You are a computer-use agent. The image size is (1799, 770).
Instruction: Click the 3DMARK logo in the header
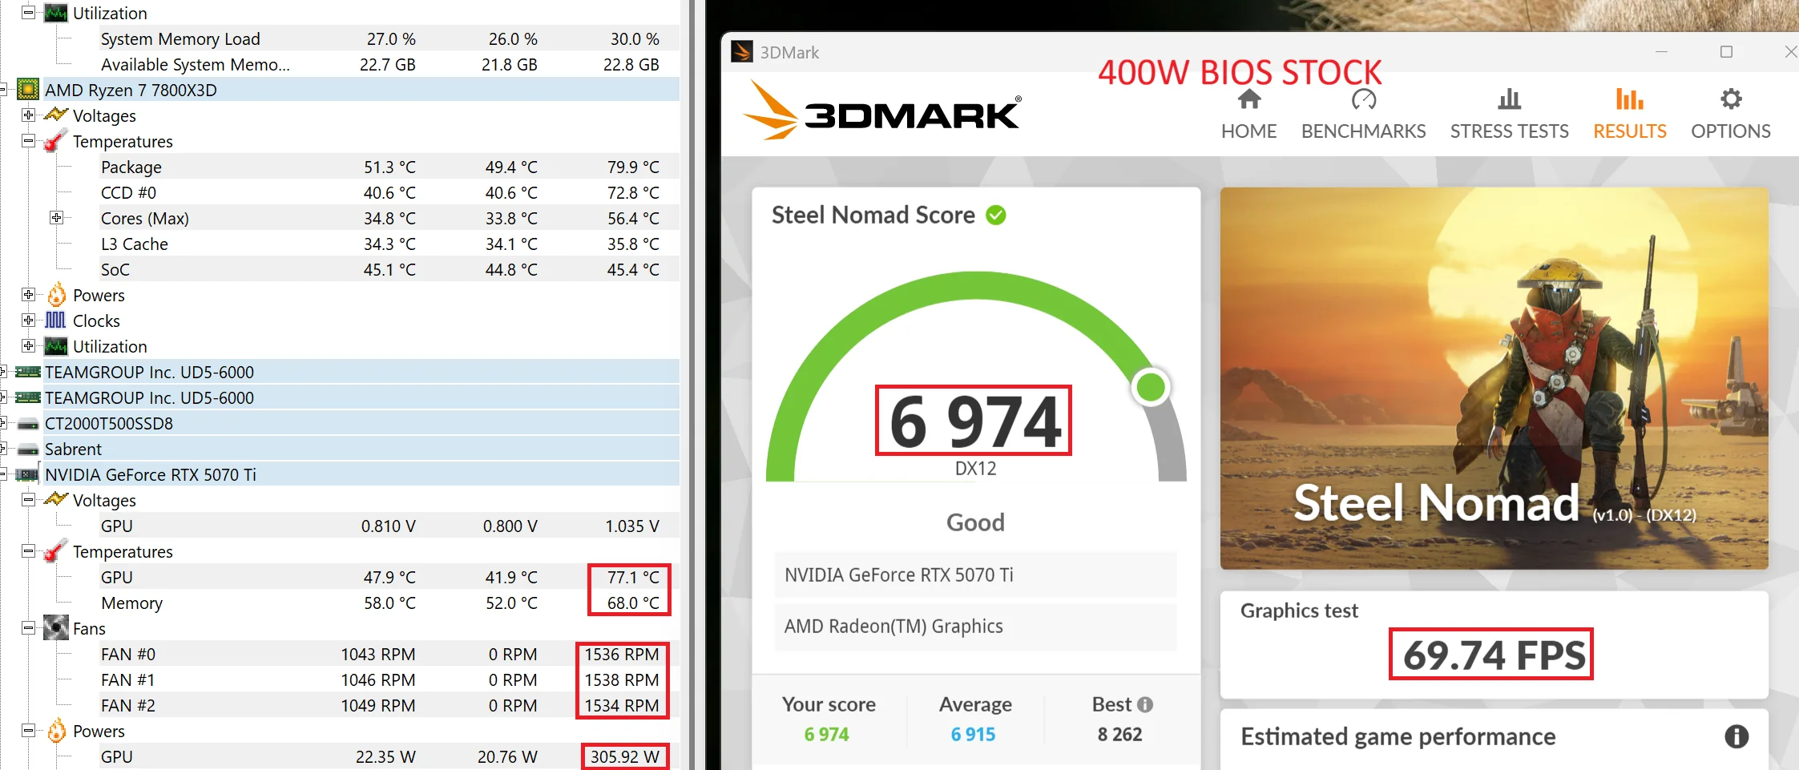coord(882,112)
